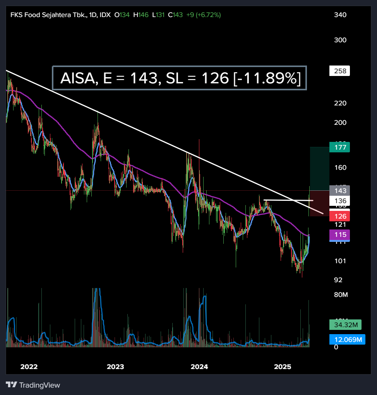Click the AISA entry and stop-loss annotation text

coord(180,78)
